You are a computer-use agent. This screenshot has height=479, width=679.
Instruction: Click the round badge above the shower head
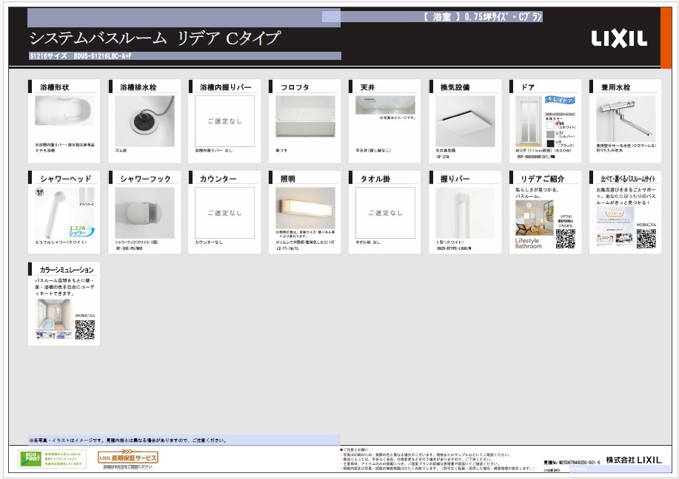click(40, 192)
